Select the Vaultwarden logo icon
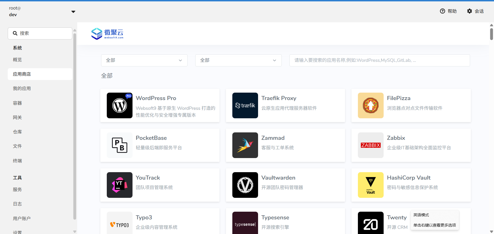 [x=245, y=185]
